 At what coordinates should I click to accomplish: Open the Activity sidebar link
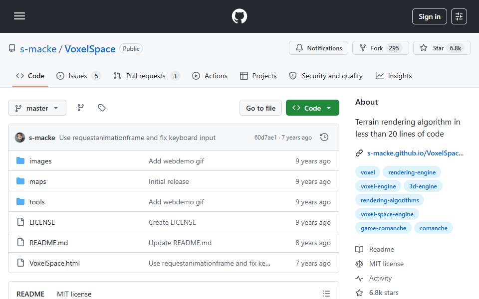click(374, 278)
